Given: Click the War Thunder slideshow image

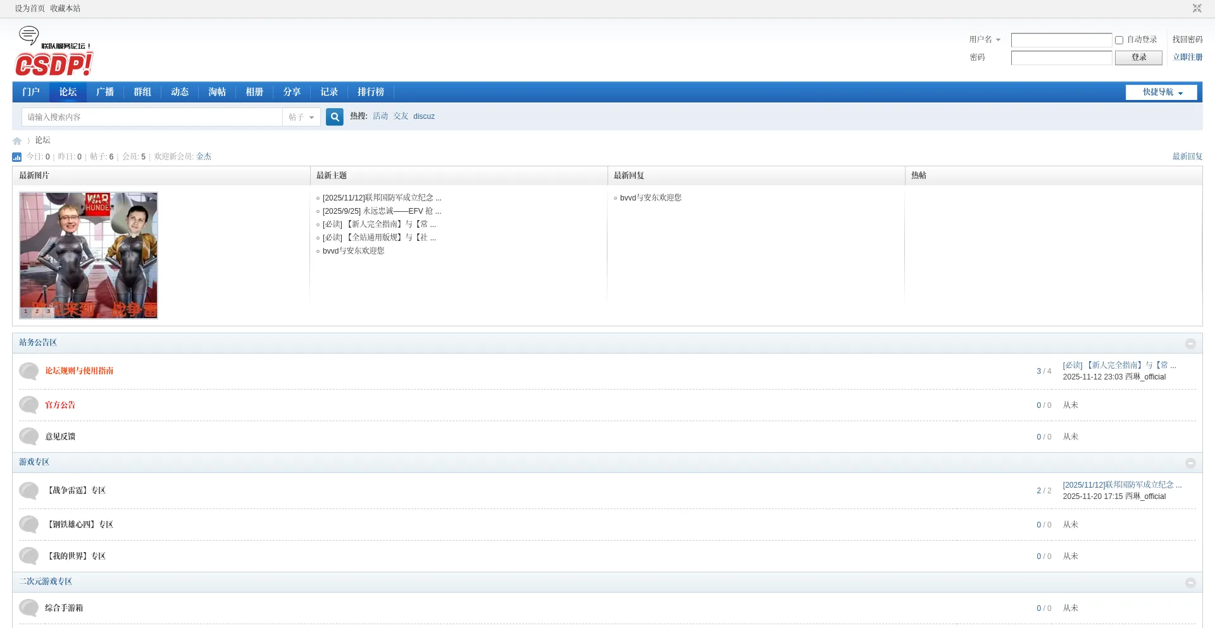Looking at the screenshot, I should pos(89,256).
